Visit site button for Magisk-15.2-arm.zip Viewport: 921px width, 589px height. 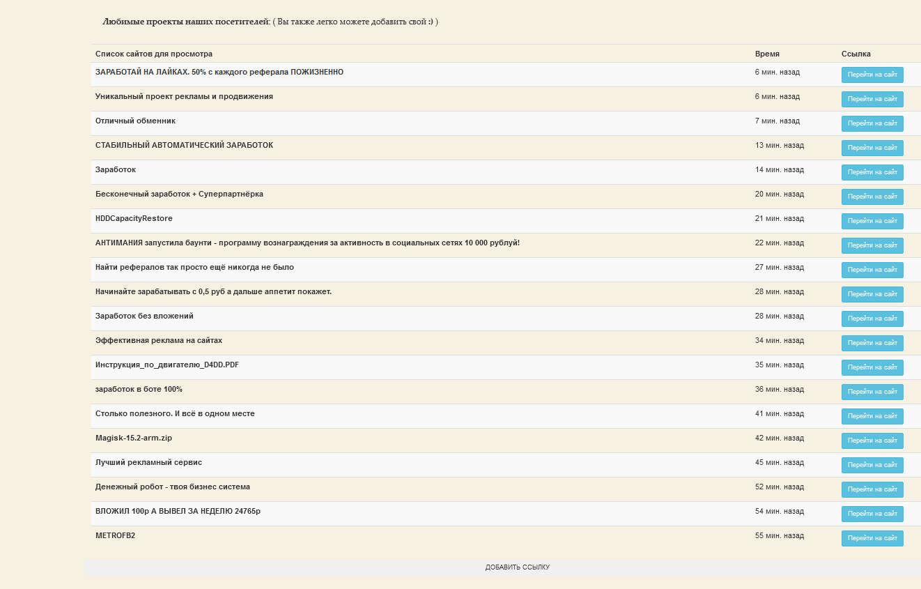[872, 441]
